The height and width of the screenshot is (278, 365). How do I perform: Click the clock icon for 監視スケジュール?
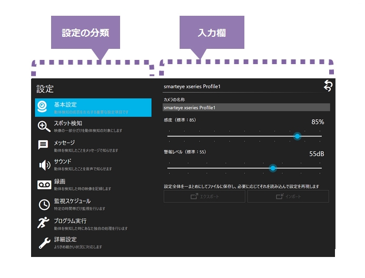(44, 204)
